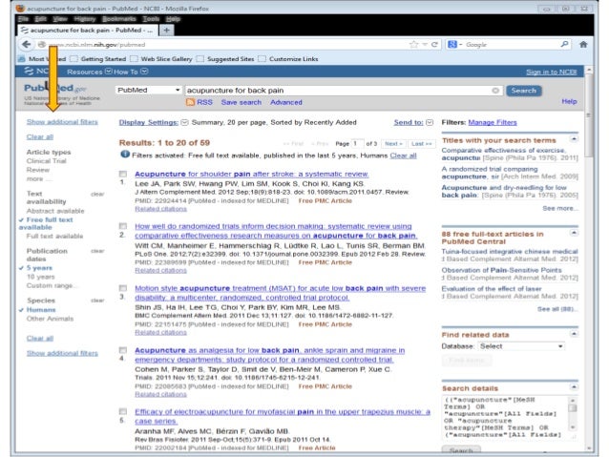Click the Clear all link in filters message
This screenshot has width=609, height=457.
(x=403, y=156)
